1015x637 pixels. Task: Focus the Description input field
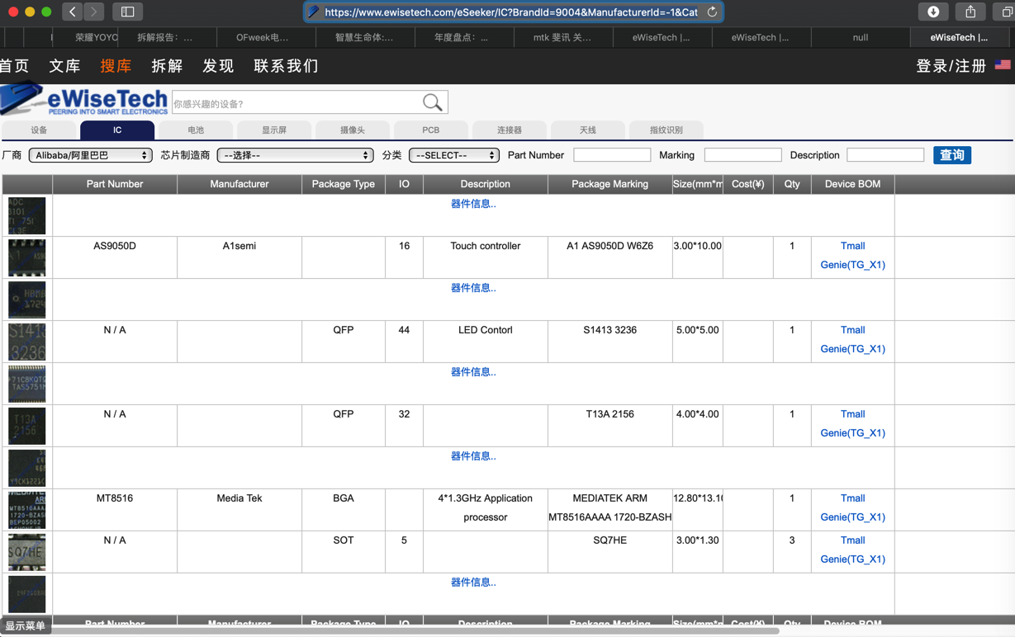pyautogui.click(x=885, y=155)
